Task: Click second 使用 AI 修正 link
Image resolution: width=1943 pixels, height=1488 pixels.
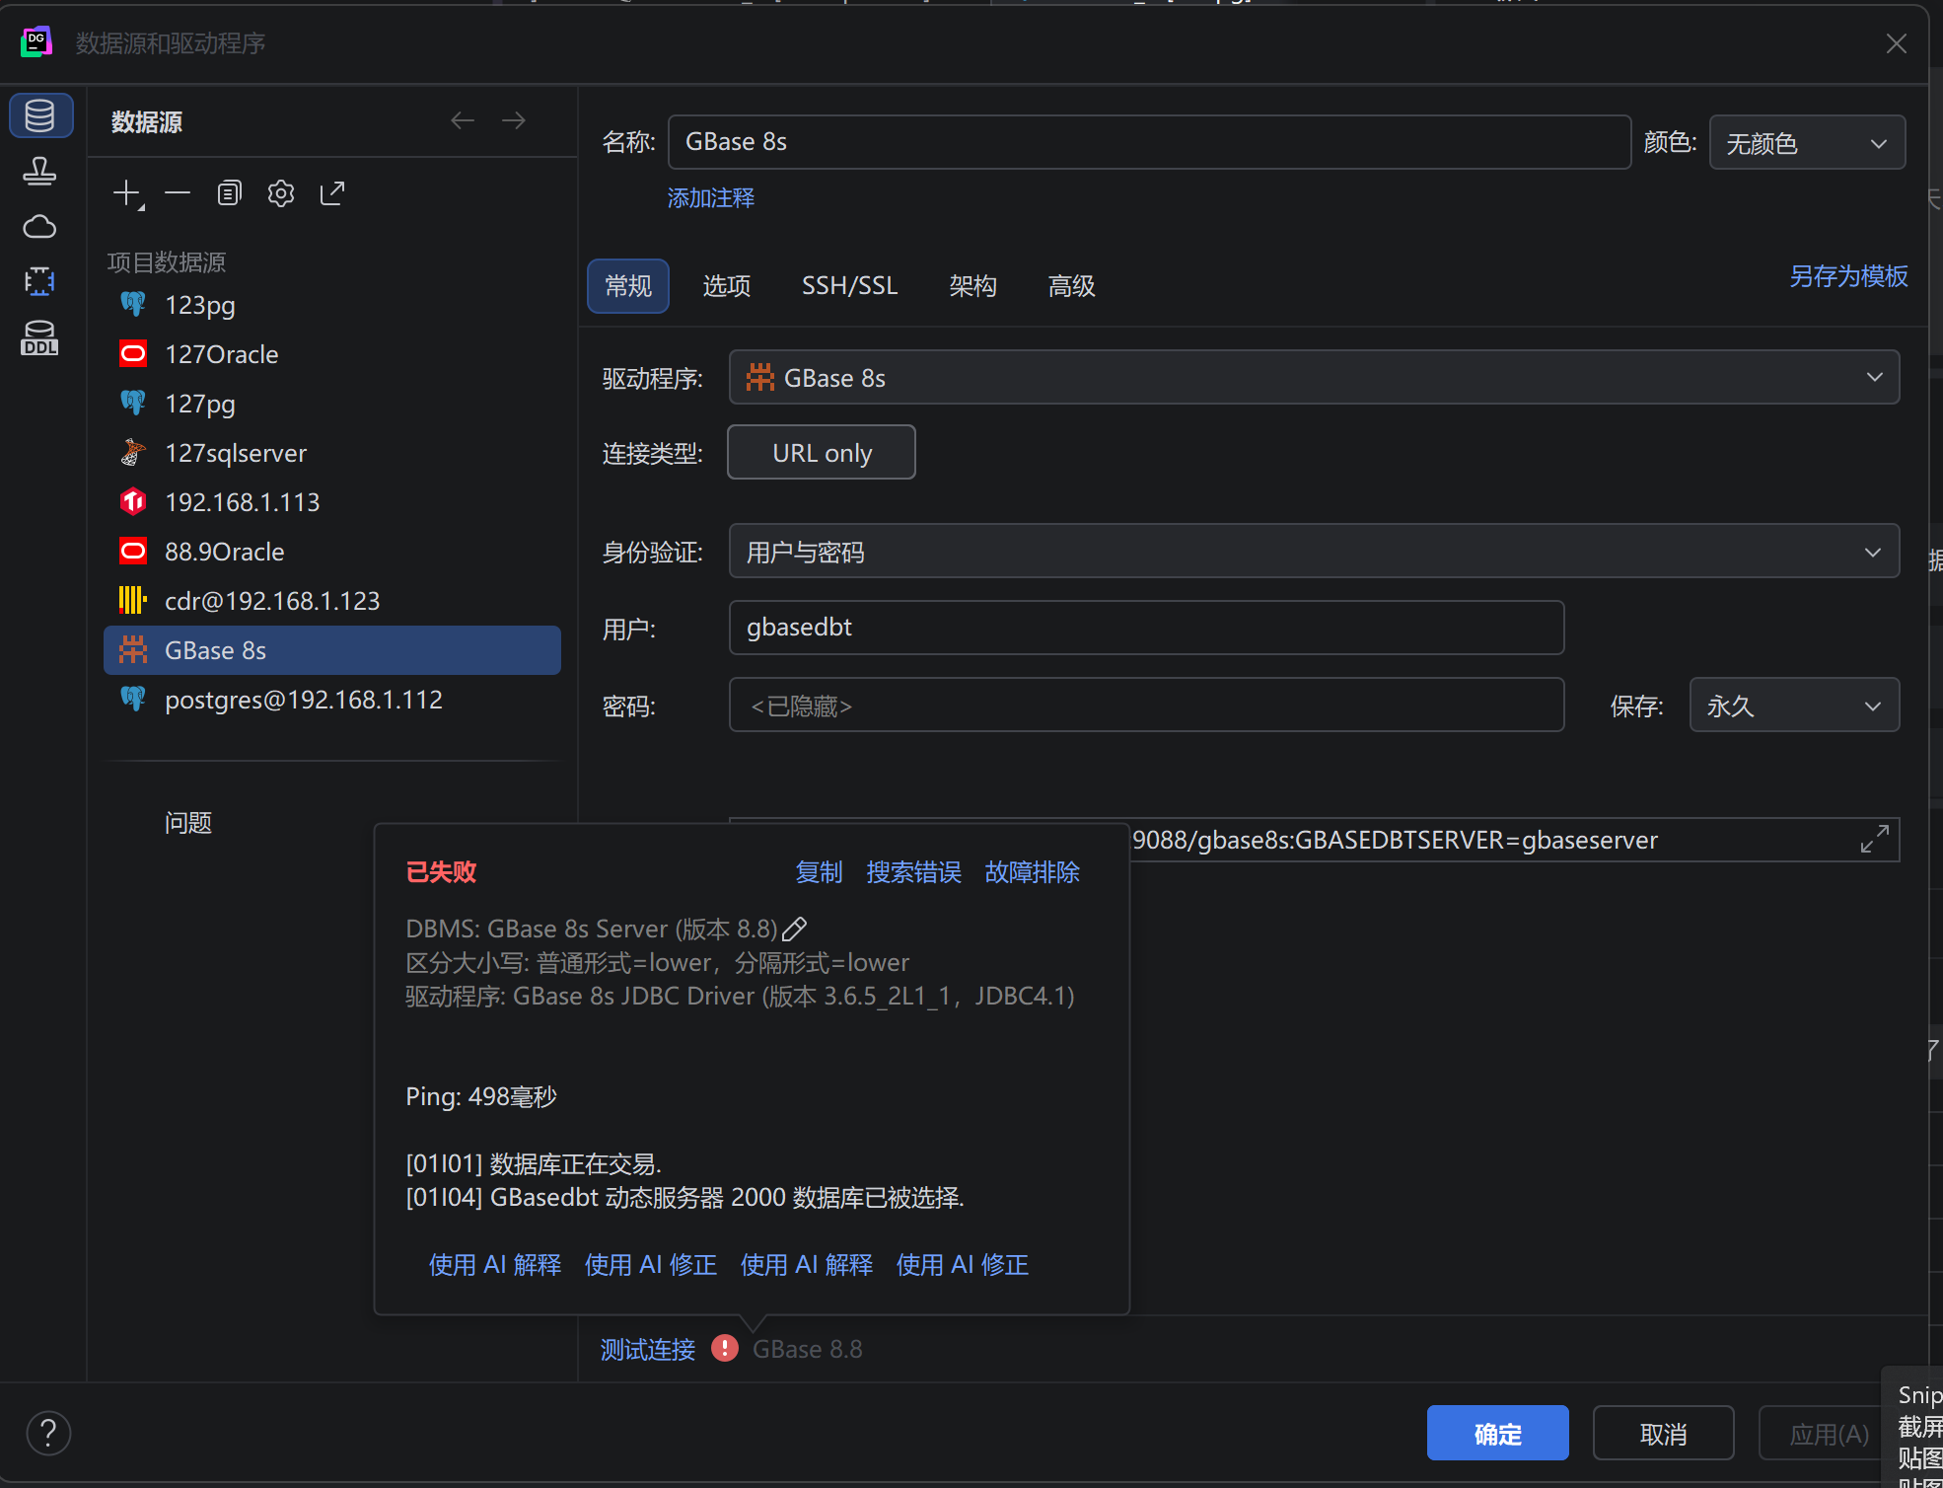Action: (963, 1265)
